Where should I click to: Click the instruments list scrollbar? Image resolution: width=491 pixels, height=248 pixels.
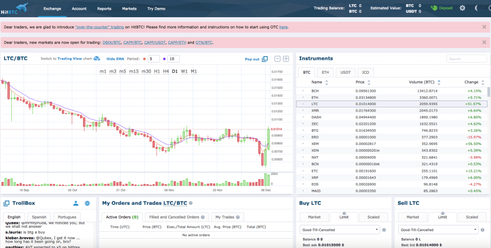pyautogui.click(x=489, y=92)
